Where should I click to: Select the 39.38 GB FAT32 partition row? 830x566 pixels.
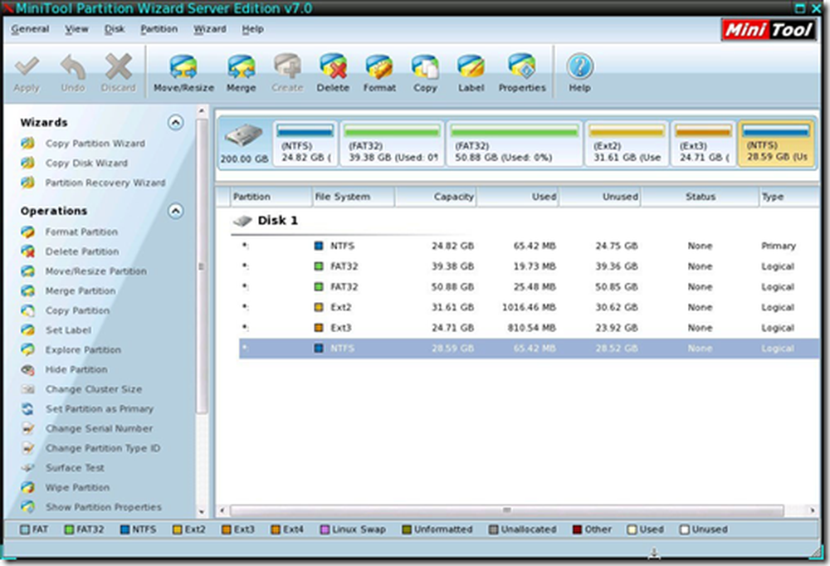529,266
